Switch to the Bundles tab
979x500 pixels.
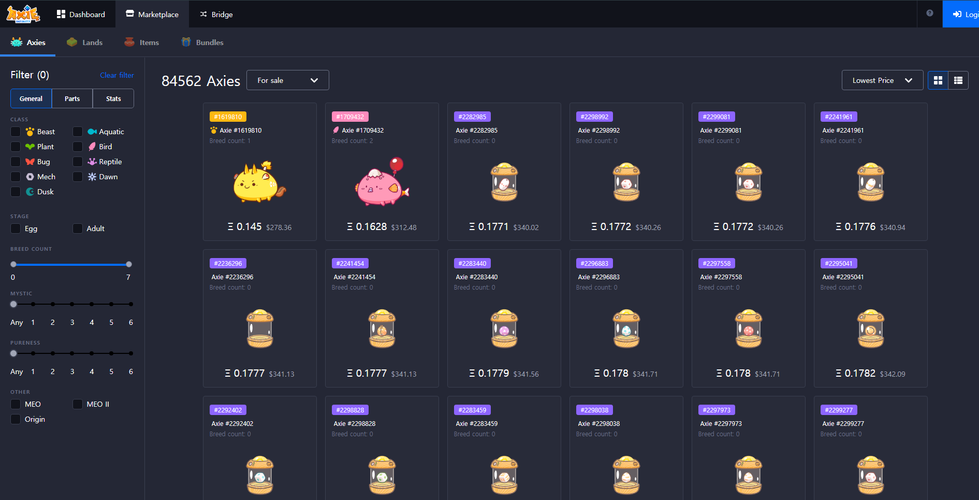pos(202,42)
